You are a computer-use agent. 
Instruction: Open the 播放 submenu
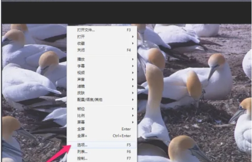coord(102,59)
